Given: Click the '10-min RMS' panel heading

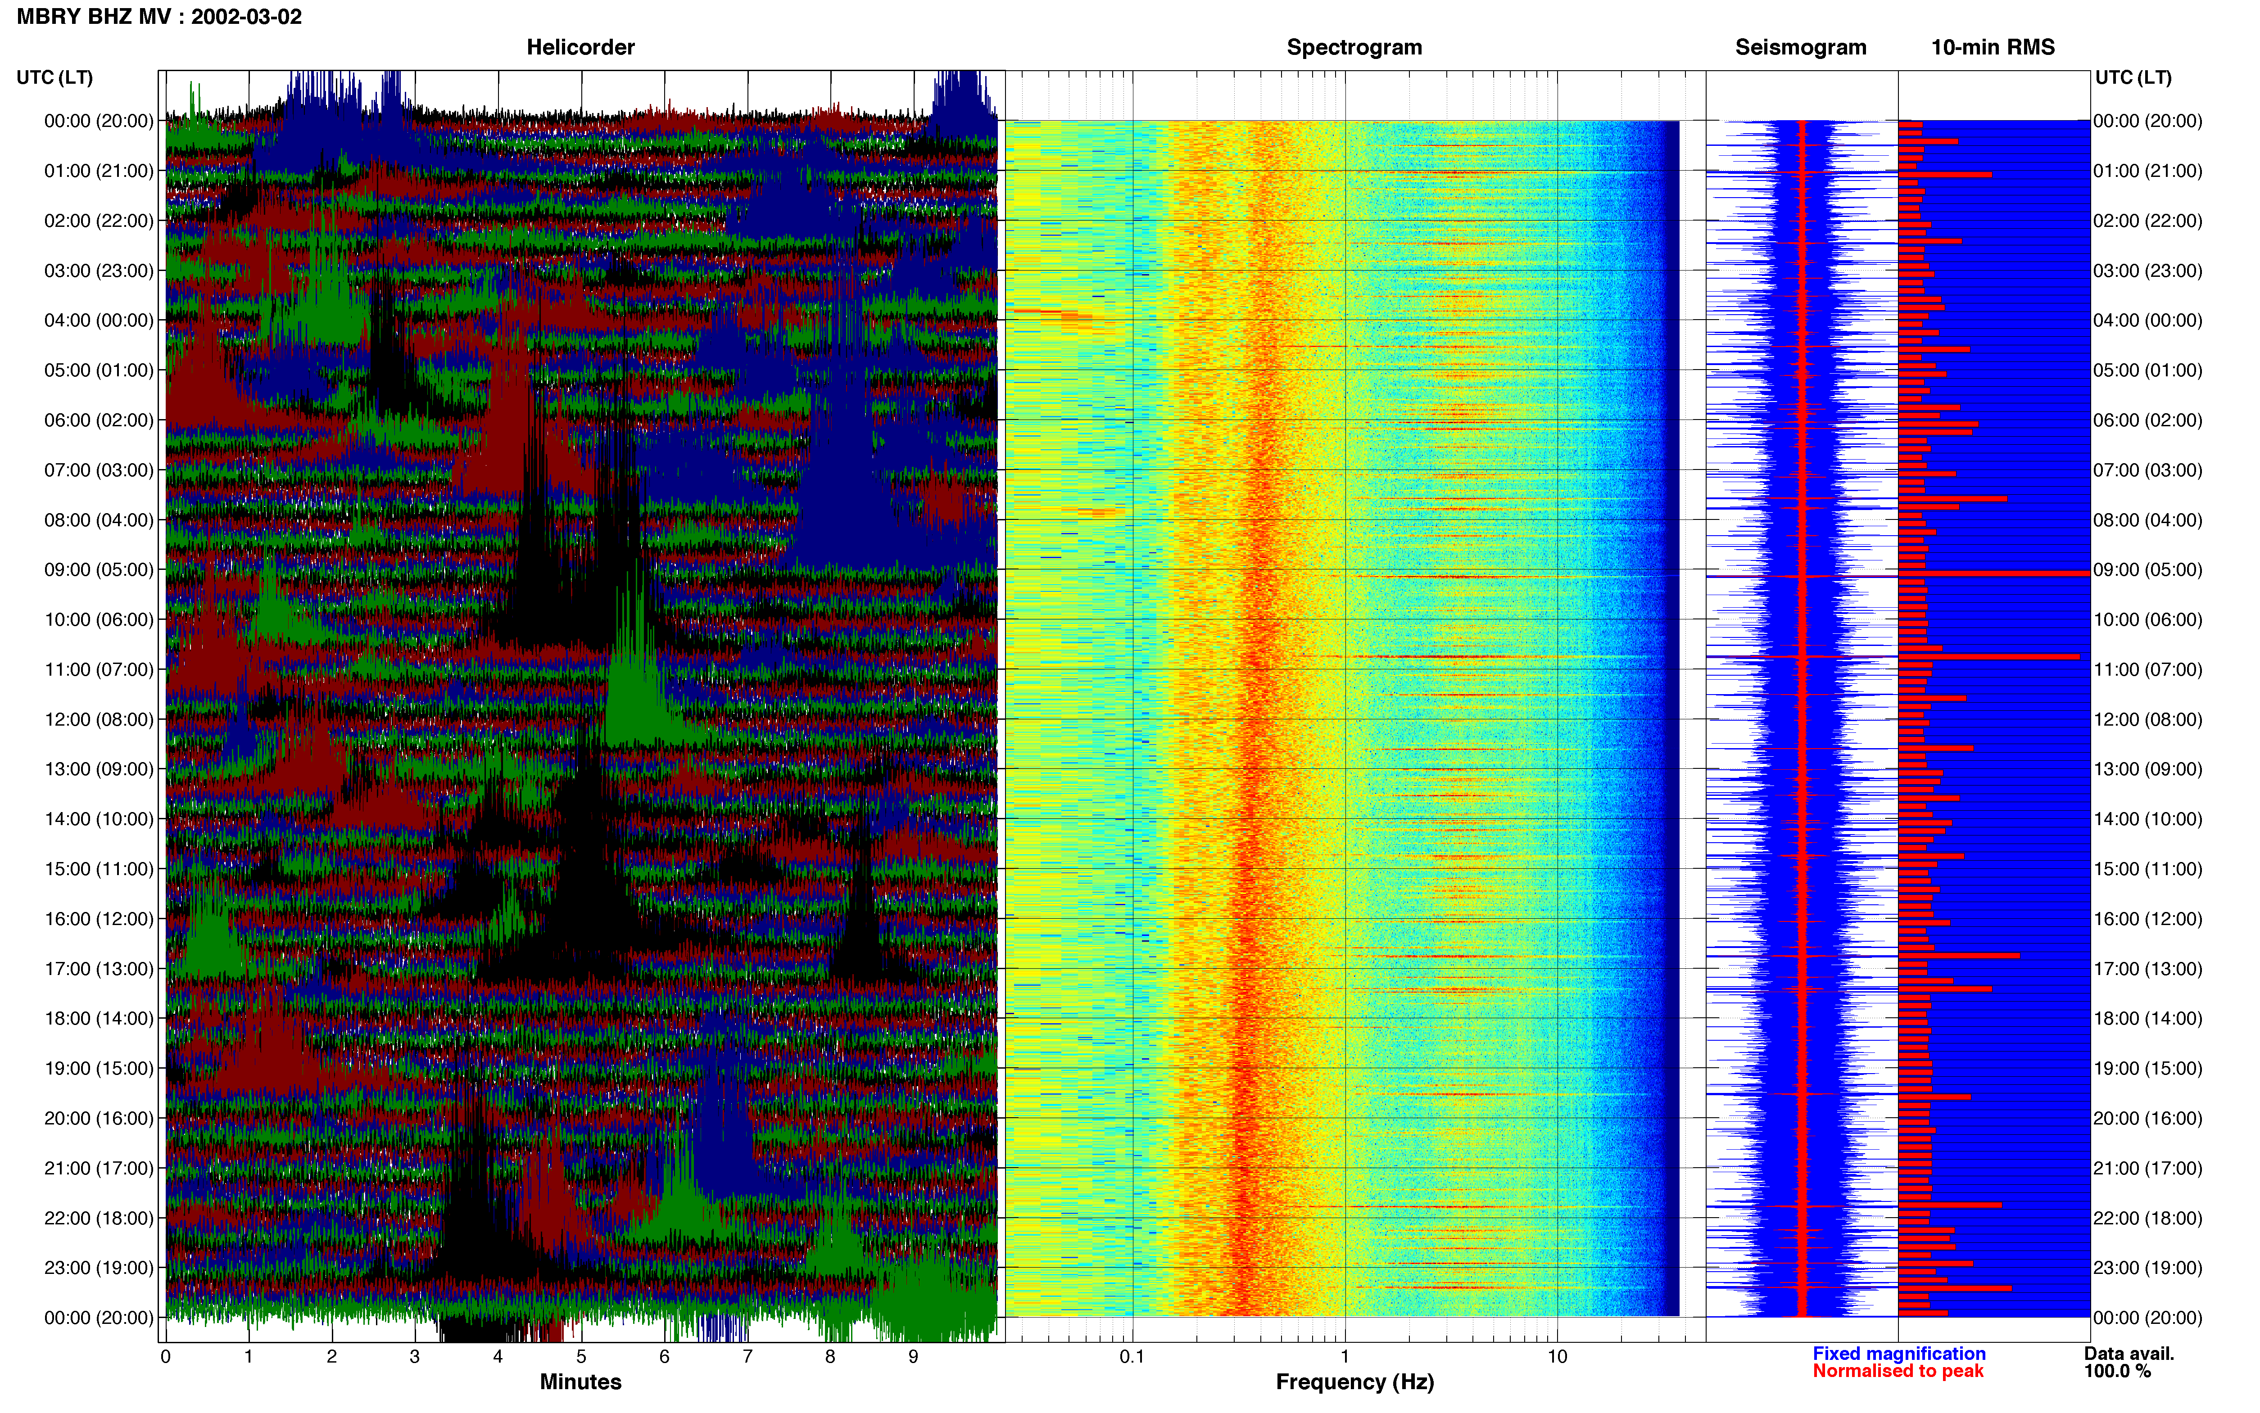Looking at the screenshot, I should point(1993,48).
